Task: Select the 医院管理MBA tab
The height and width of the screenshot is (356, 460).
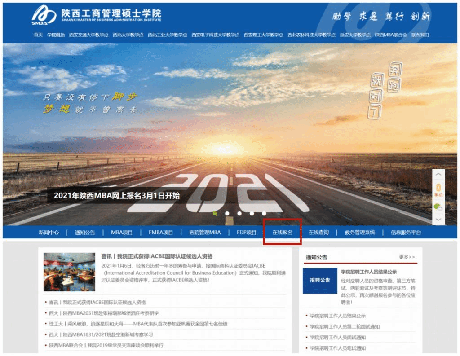Action: click(x=205, y=233)
